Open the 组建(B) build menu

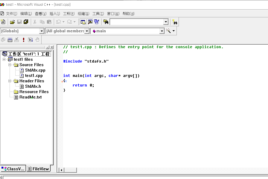point(83,14)
